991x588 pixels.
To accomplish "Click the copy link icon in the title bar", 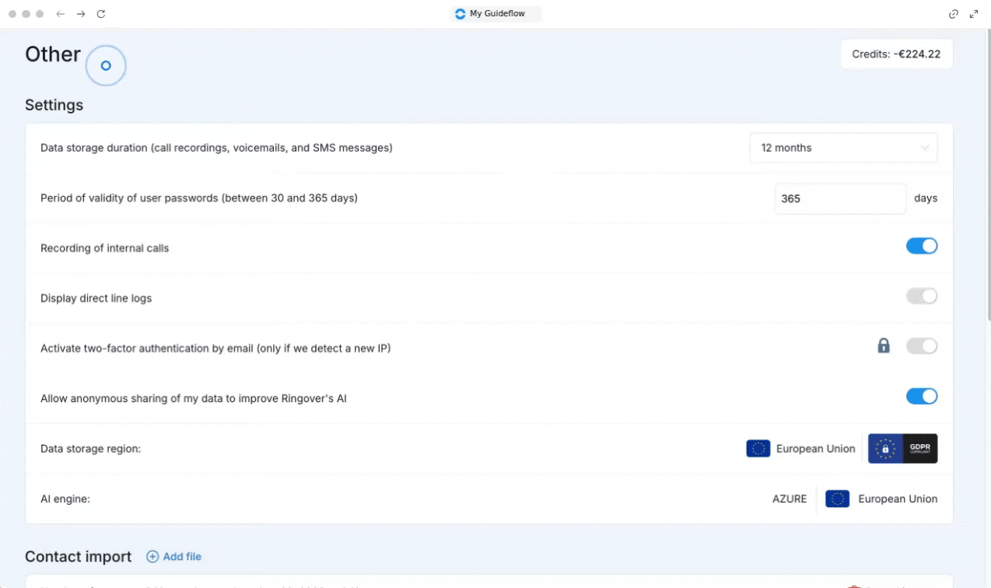I will click(954, 14).
